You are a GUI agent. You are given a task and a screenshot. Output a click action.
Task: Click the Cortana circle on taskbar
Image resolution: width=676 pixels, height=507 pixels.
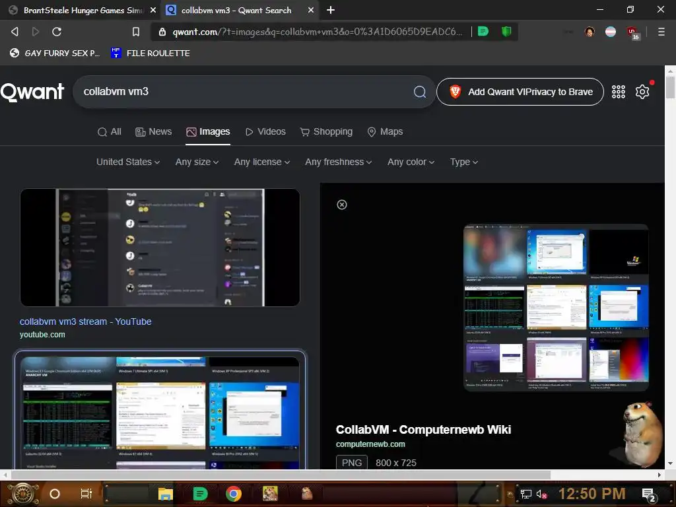pos(55,494)
